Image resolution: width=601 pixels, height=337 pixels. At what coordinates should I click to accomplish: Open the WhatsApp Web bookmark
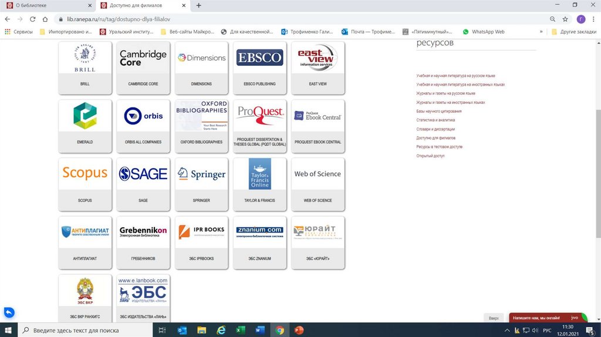tap(484, 32)
